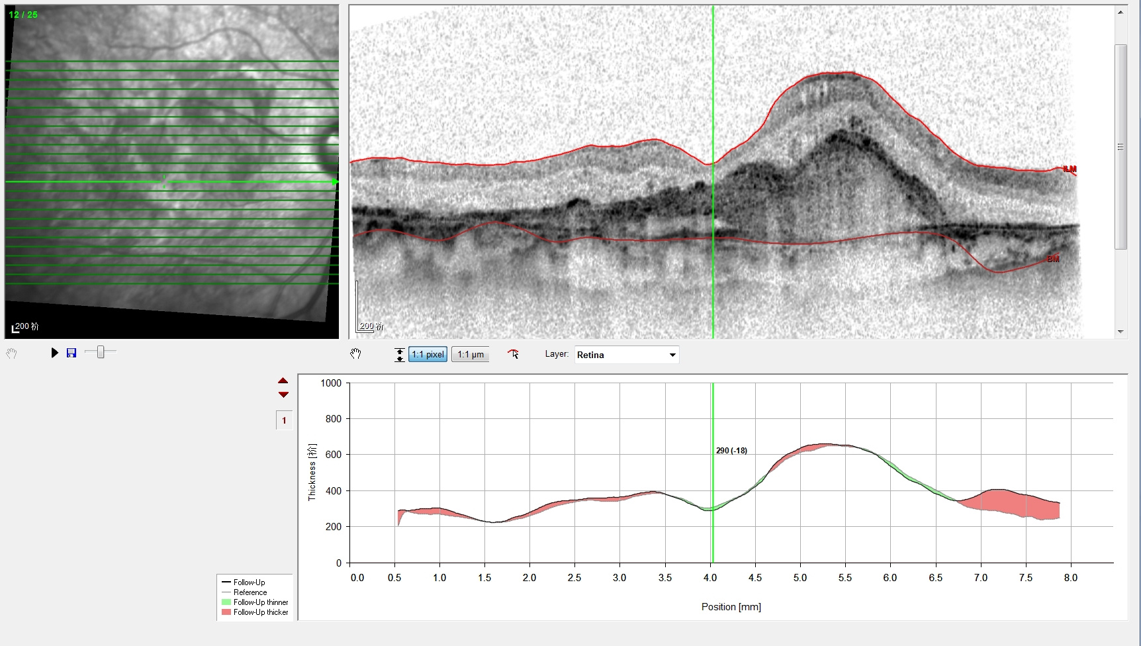Click the ILM layer label

pyautogui.click(x=1070, y=169)
